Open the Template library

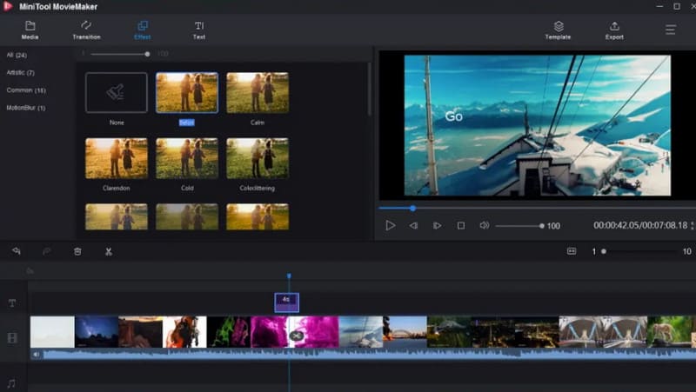coord(558,30)
